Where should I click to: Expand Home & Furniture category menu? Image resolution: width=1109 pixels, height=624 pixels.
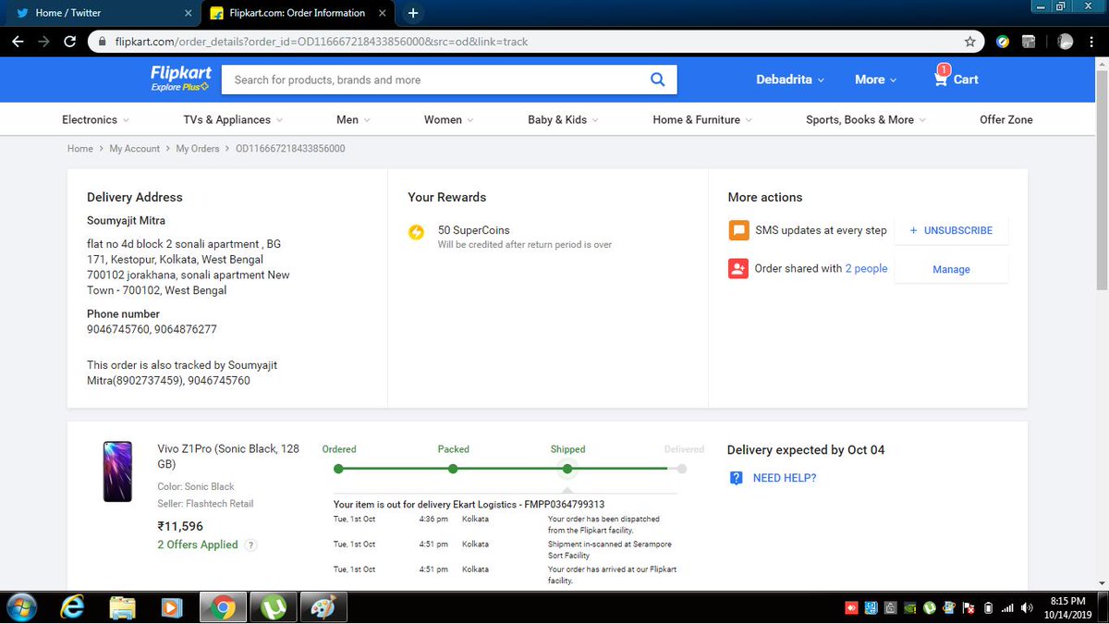coord(702,120)
